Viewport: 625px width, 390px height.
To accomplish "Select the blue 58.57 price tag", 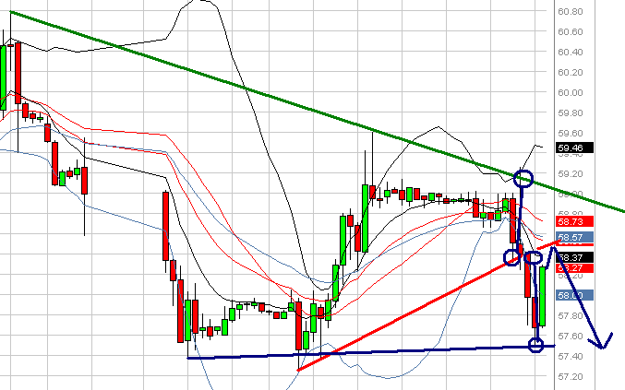I will click(x=574, y=237).
